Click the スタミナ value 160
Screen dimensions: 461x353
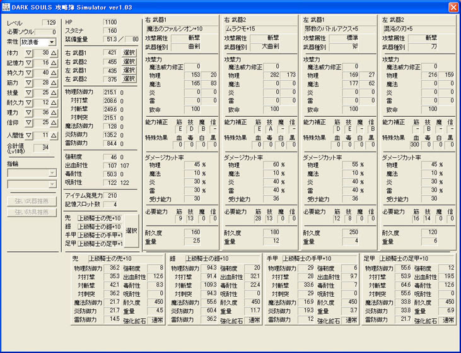pos(110,30)
